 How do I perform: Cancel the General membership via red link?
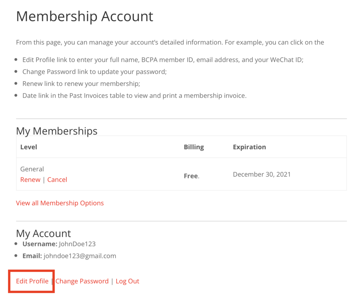57,180
